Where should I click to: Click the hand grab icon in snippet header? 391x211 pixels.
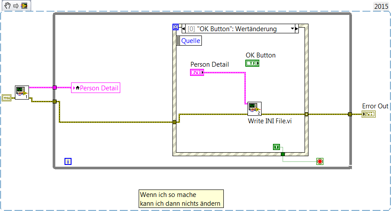click(x=7, y=6)
